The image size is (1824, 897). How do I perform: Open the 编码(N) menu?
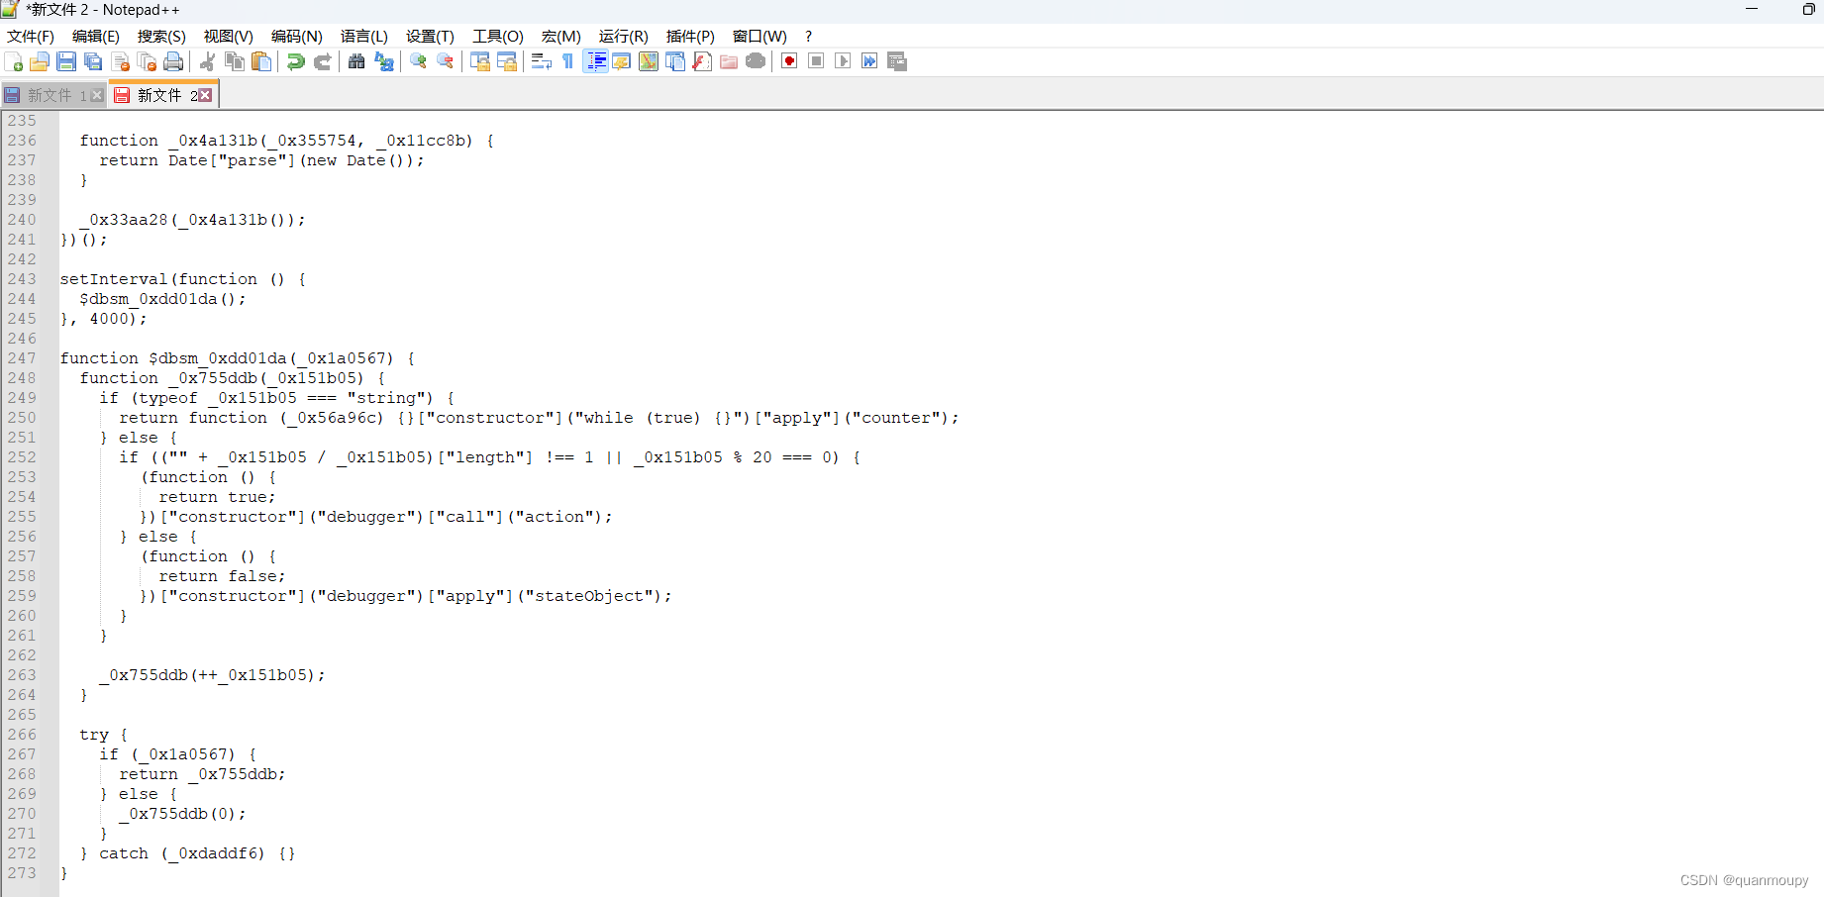point(297,37)
